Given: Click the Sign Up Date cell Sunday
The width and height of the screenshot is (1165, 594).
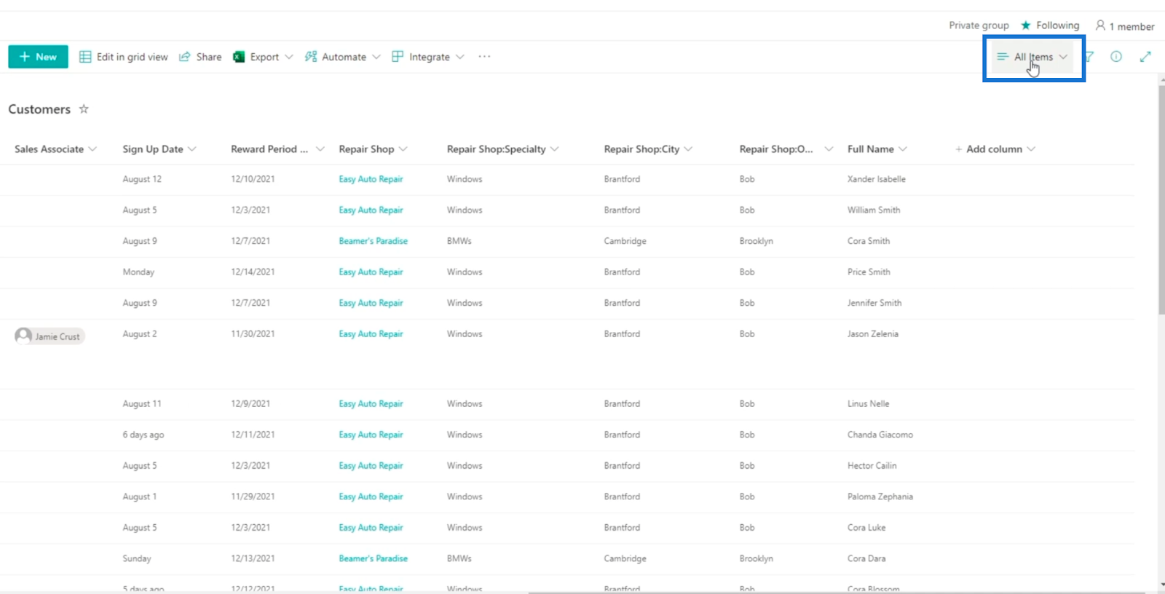Looking at the screenshot, I should click(137, 559).
